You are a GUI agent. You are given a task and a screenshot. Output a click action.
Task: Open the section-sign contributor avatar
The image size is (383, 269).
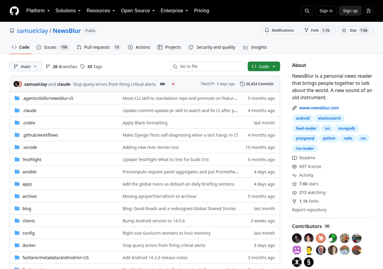pyautogui.click(x=309, y=262)
